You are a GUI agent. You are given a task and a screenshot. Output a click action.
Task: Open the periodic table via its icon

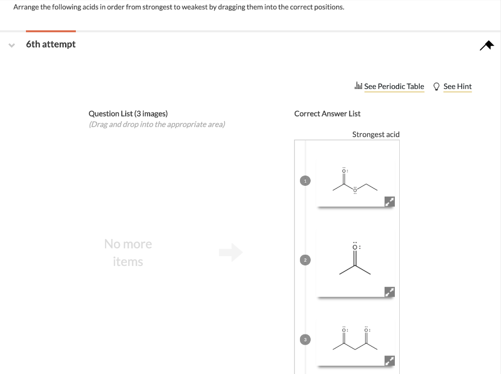coord(359,86)
